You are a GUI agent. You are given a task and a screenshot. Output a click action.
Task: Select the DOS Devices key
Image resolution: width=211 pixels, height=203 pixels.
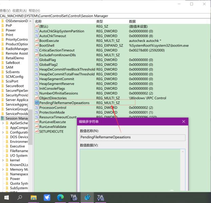19,137
